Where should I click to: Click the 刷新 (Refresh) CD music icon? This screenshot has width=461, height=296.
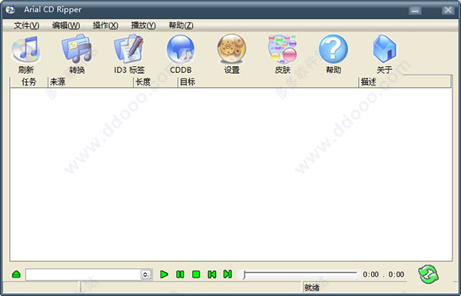point(25,49)
